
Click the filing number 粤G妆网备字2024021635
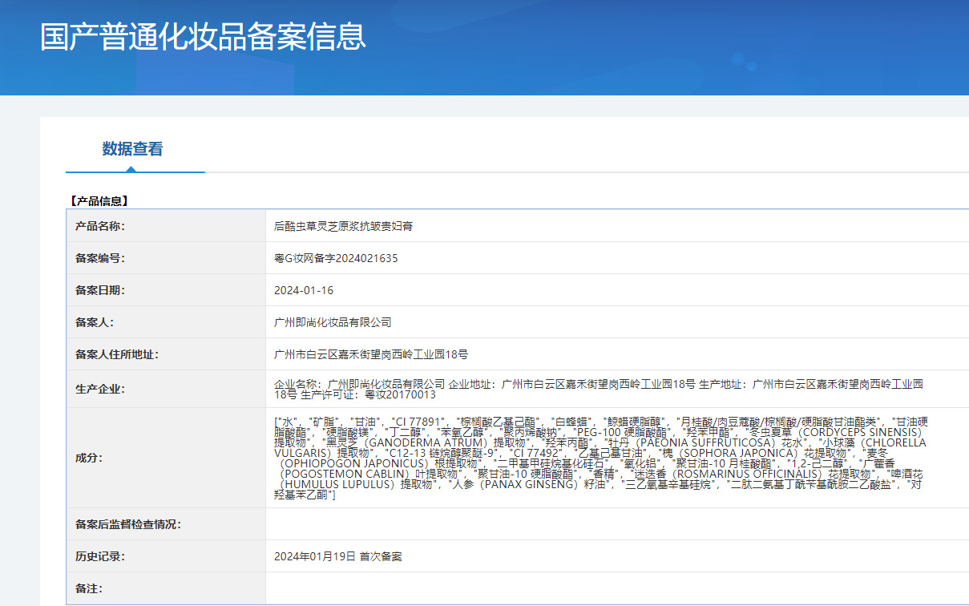coord(336,258)
